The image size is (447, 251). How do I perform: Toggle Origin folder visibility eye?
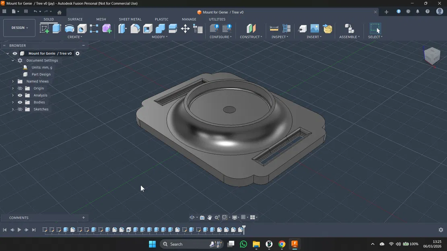20,88
